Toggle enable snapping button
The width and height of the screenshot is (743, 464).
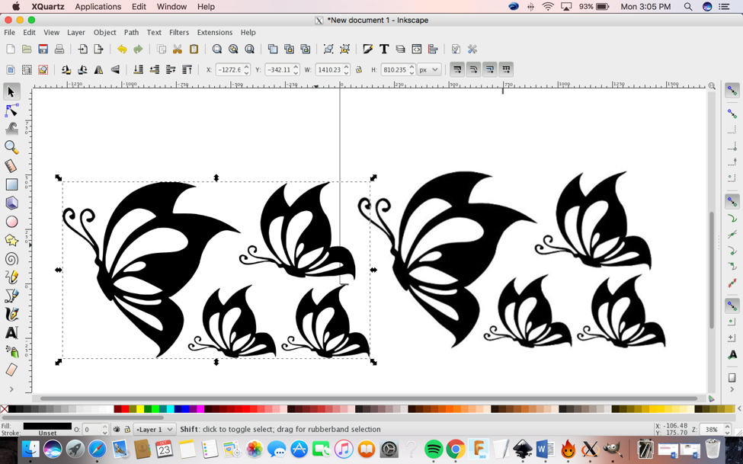point(732,91)
